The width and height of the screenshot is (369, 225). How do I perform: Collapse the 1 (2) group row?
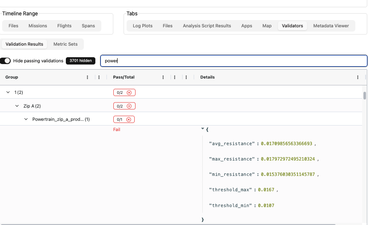(x=8, y=92)
